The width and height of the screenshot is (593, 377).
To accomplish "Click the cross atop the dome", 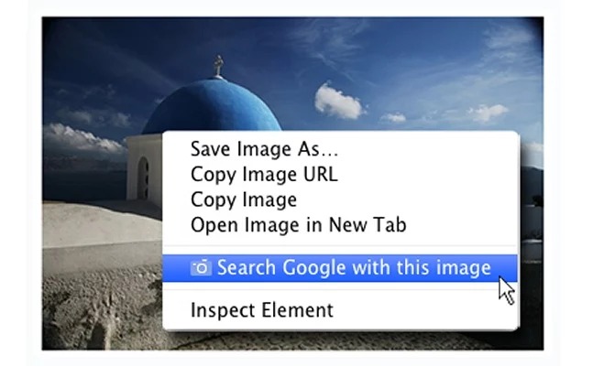I will coord(218,66).
